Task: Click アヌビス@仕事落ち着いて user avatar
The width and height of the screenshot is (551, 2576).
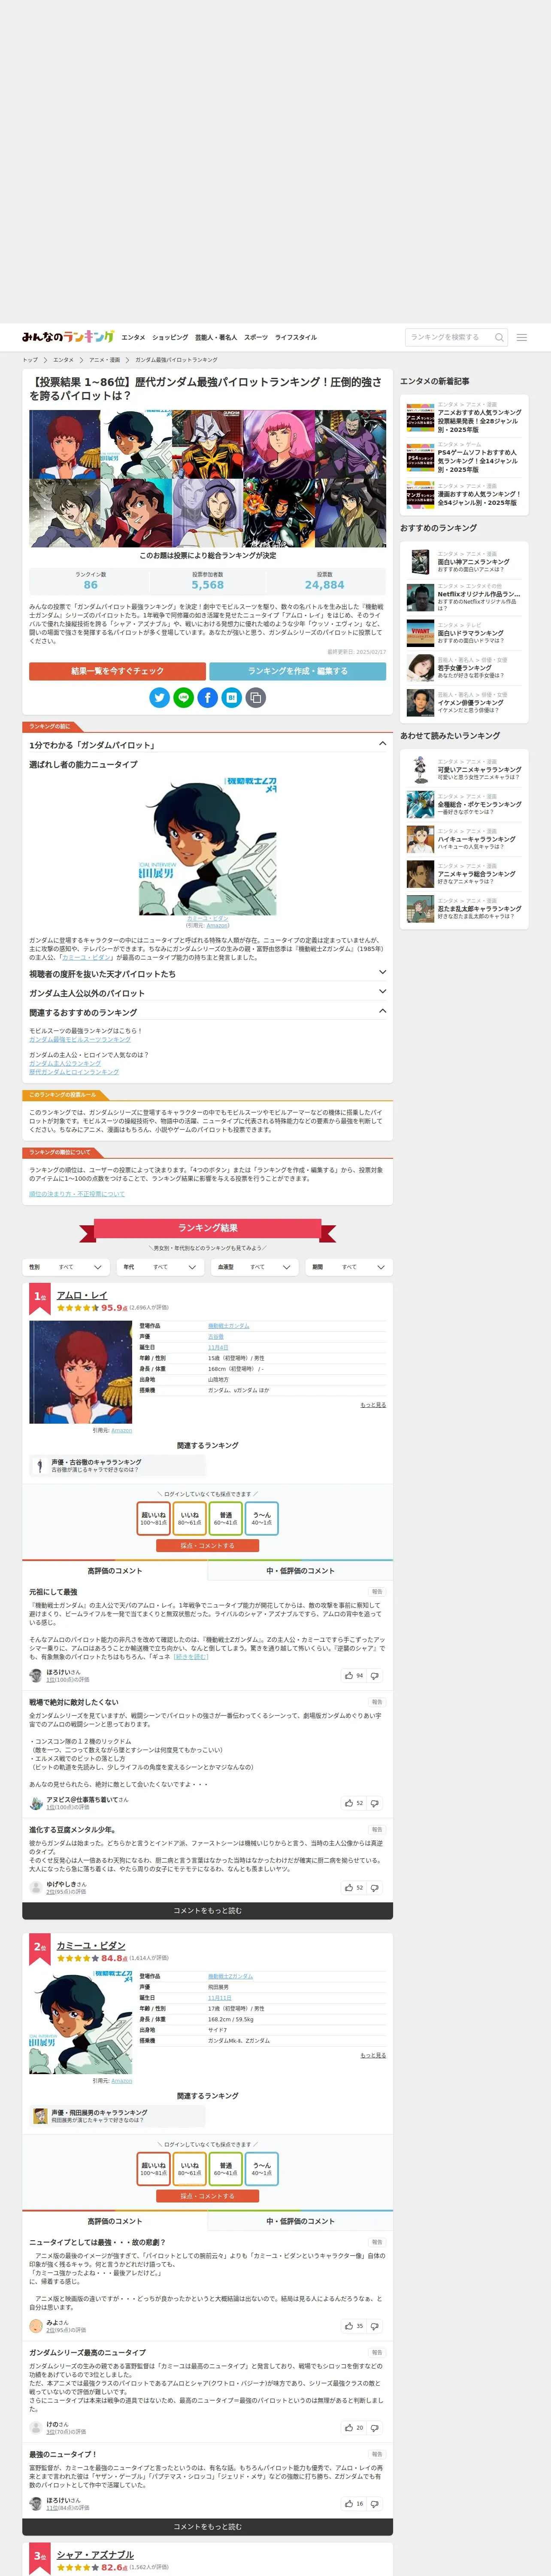Action: coord(36,1803)
